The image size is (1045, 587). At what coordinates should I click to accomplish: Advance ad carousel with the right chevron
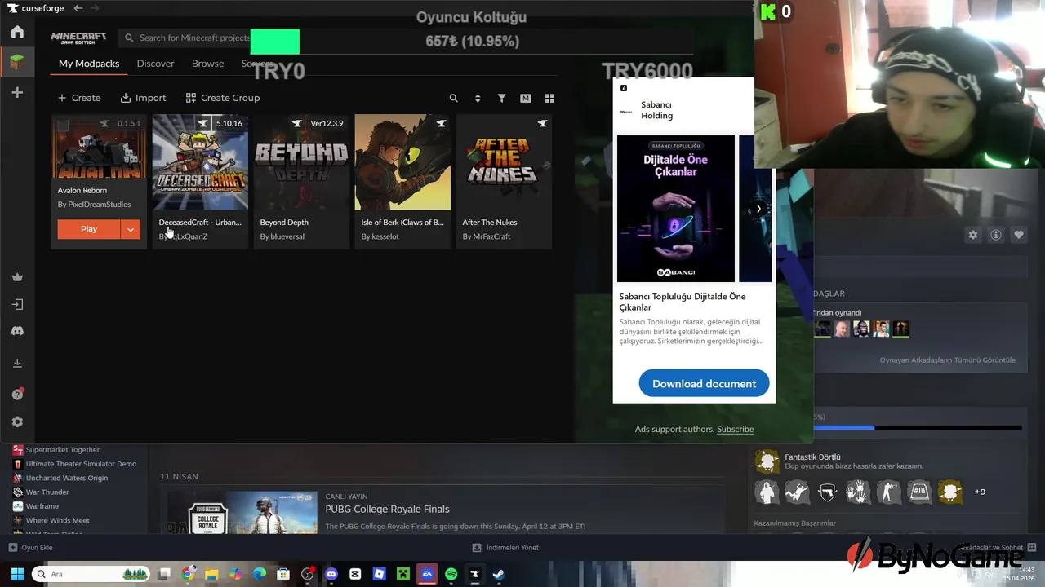point(758,209)
